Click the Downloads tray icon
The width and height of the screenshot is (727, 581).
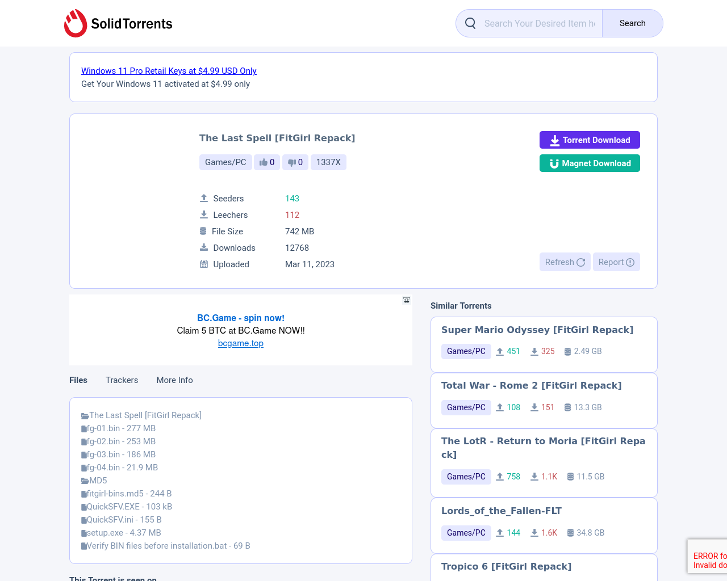click(x=204, y=247)
